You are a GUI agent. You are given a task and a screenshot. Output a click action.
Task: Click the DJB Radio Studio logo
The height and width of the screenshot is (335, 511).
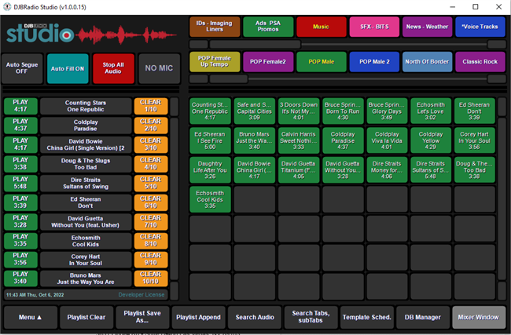91,34
